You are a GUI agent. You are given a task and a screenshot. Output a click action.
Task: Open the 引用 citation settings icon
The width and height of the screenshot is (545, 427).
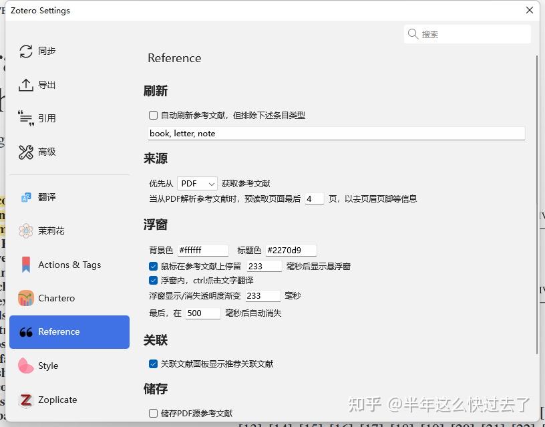pyautogui.click(x=25, y=118)
